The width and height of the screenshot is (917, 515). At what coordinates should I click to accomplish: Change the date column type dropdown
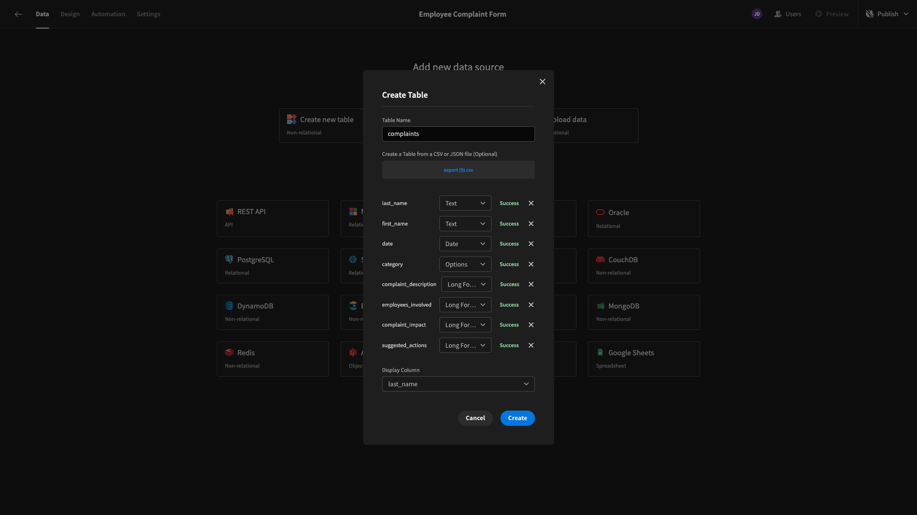(x=465, y=244)
